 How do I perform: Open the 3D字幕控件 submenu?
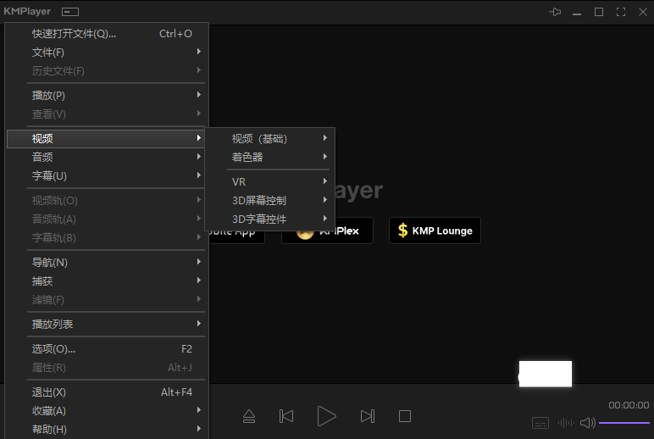[270, 219]
